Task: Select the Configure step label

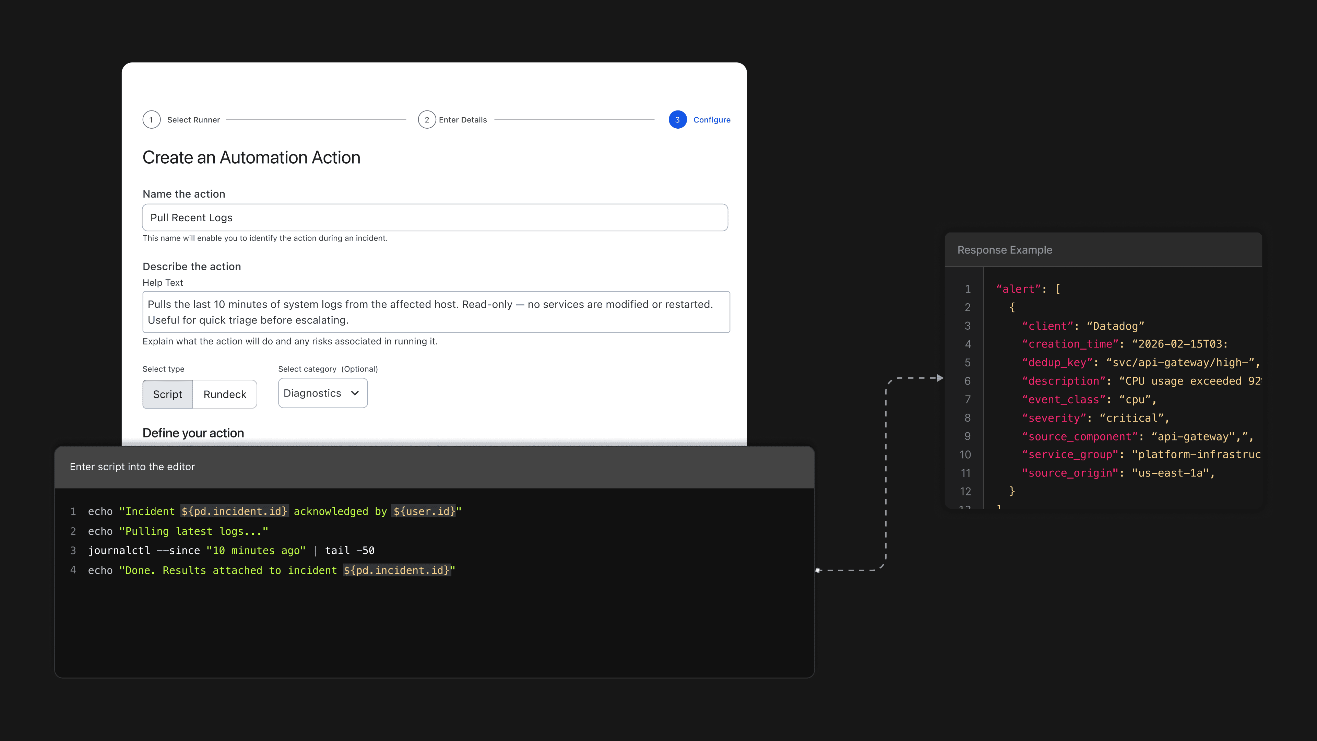Action: point(712,119)
